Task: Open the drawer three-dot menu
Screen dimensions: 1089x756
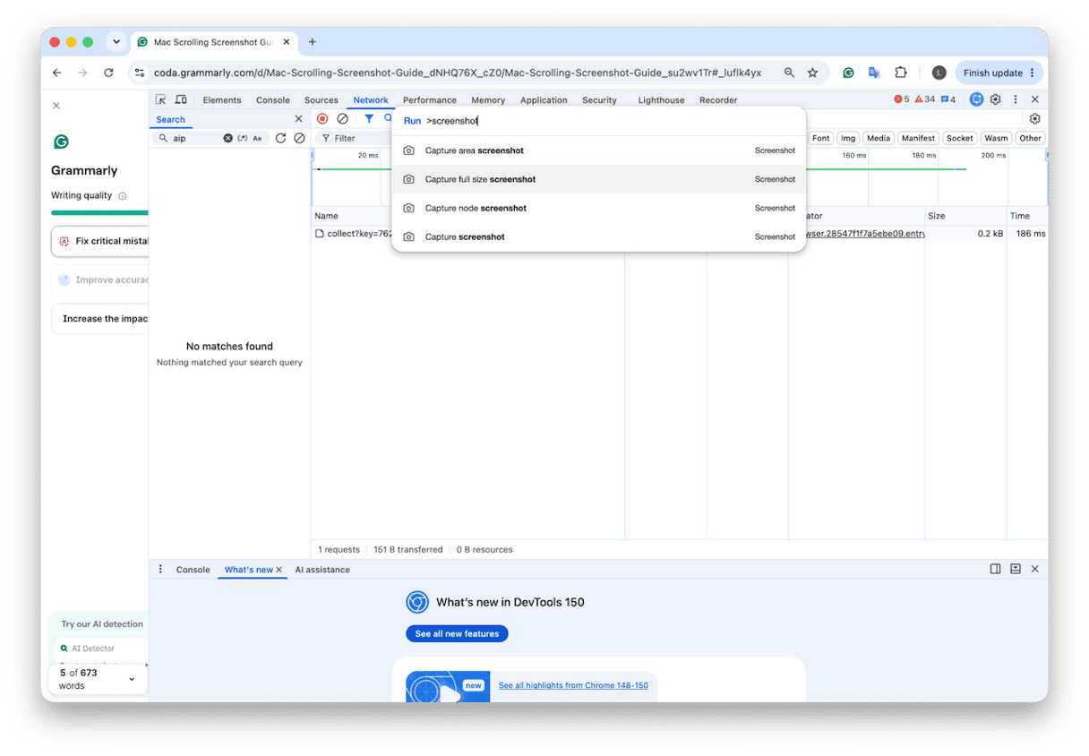Action: (161, 569)
